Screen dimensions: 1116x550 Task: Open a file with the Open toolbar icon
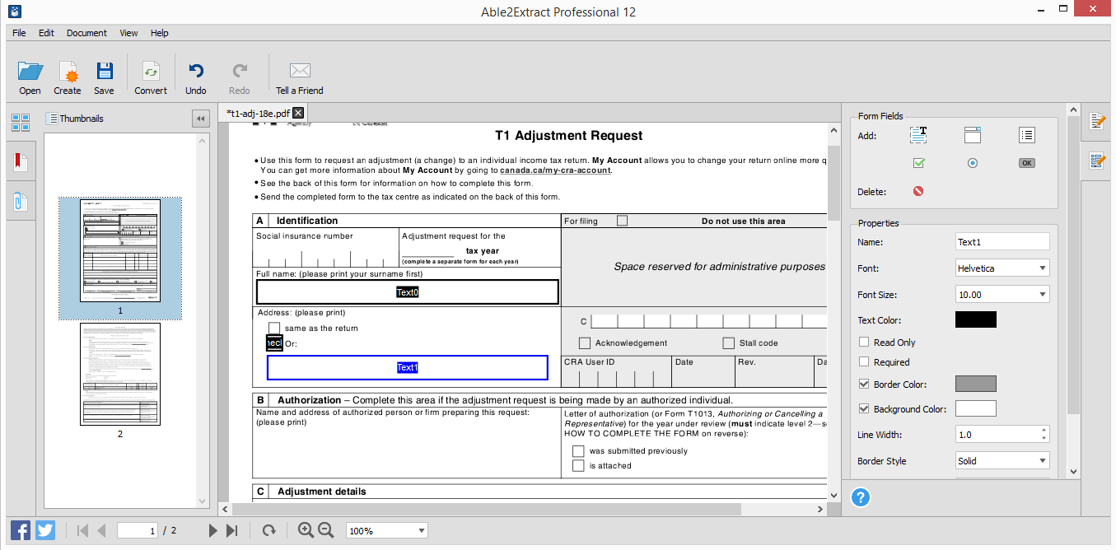30,72
